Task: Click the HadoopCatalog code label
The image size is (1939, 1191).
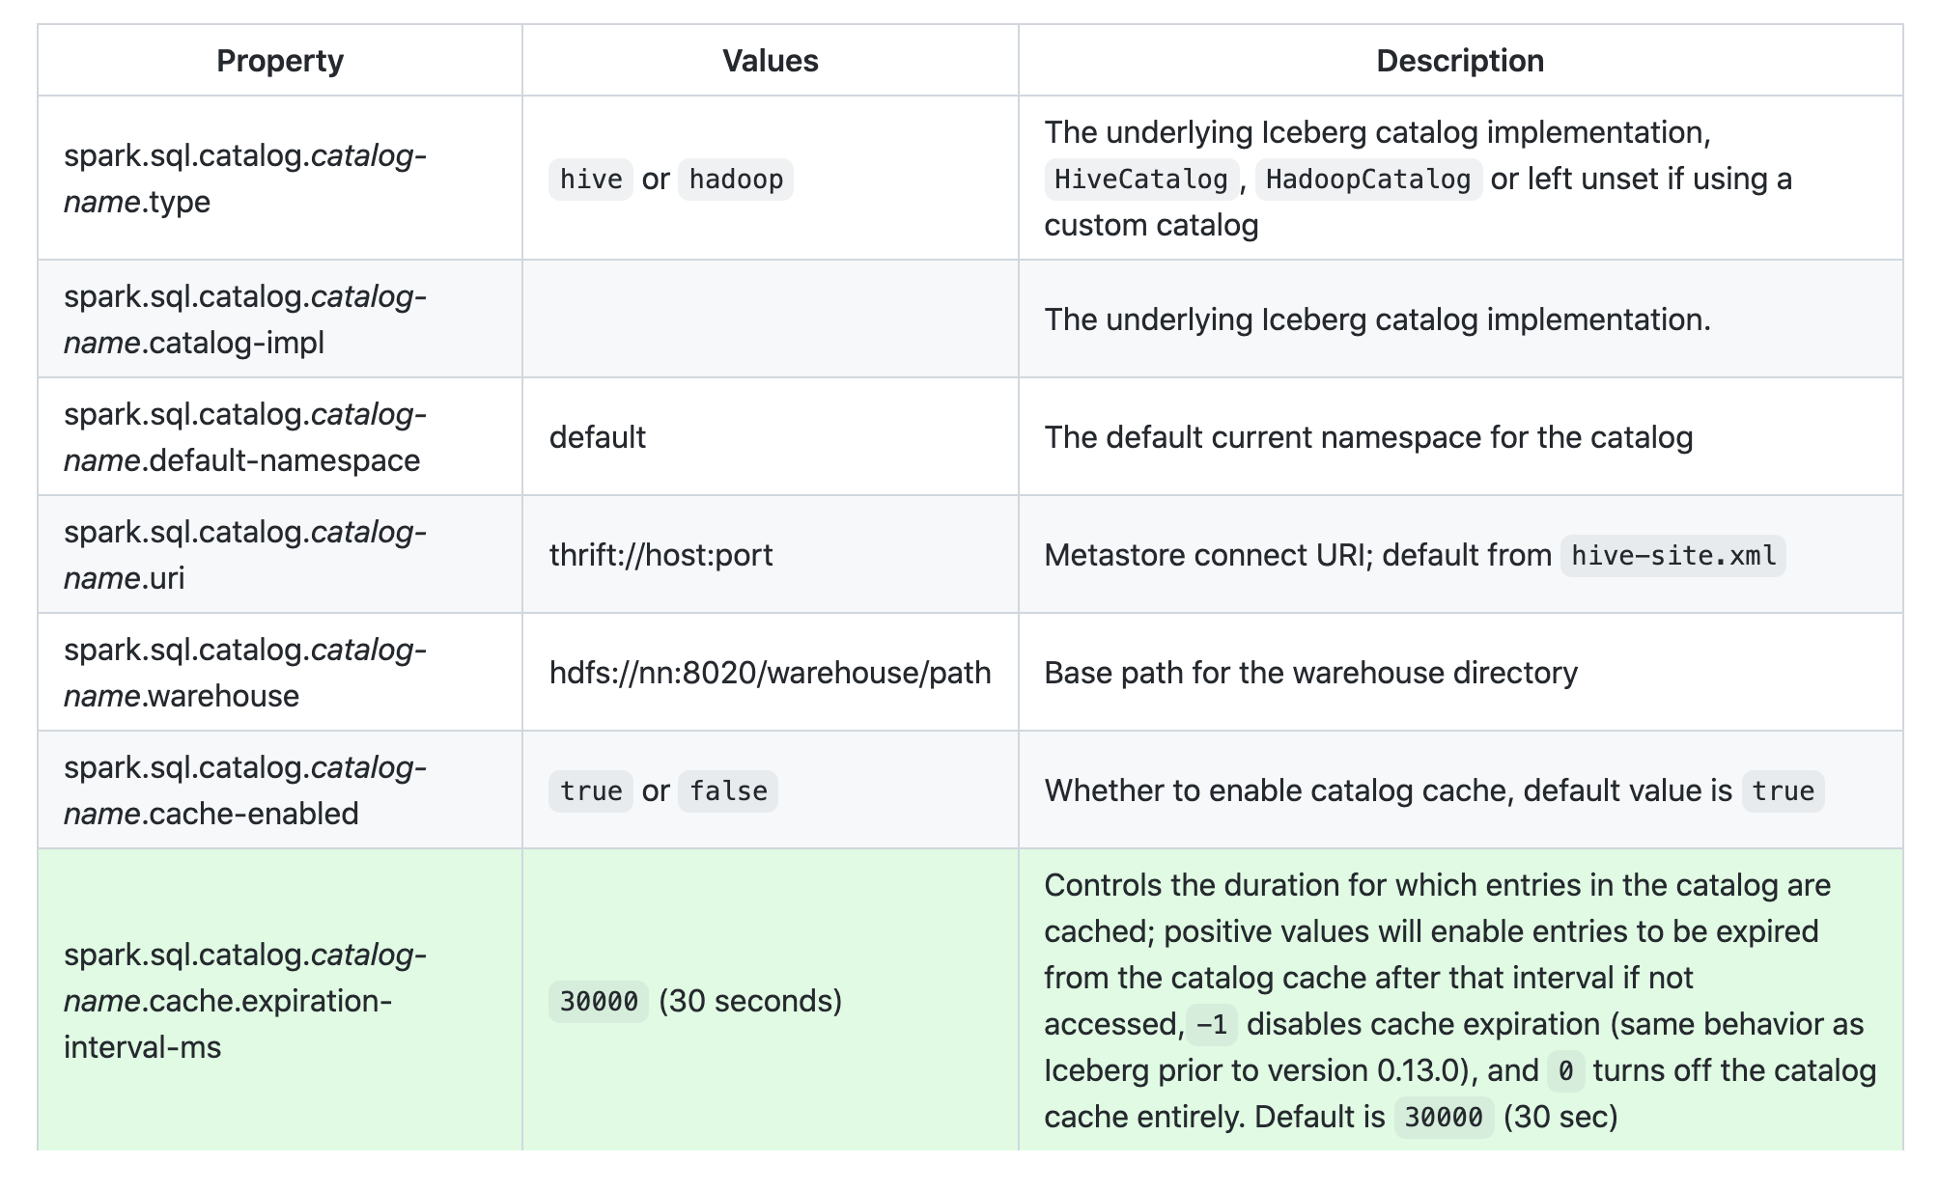Action: [1367, 180]
